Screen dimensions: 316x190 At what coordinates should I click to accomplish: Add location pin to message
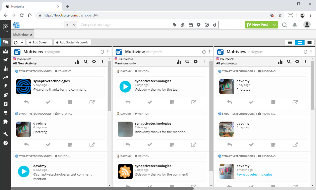coord(198,25)
